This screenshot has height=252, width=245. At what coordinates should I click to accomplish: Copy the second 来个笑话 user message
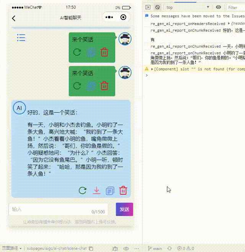(x=91, y=86)
